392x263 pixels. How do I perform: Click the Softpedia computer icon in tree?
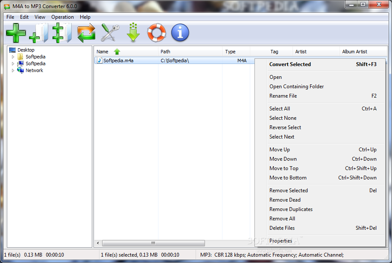pyautogui.click(x=20, y=64)
